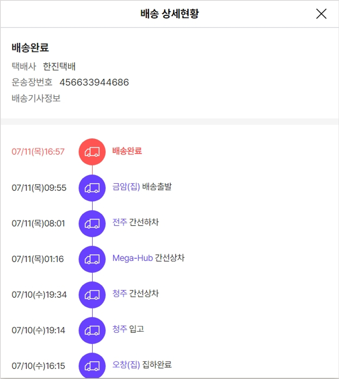The width and height of the screenshot is (339, 379).
Task: Click the truck icon for 금암(집) 배송출발
Action: pyautogui.click(x=92, y=188)
